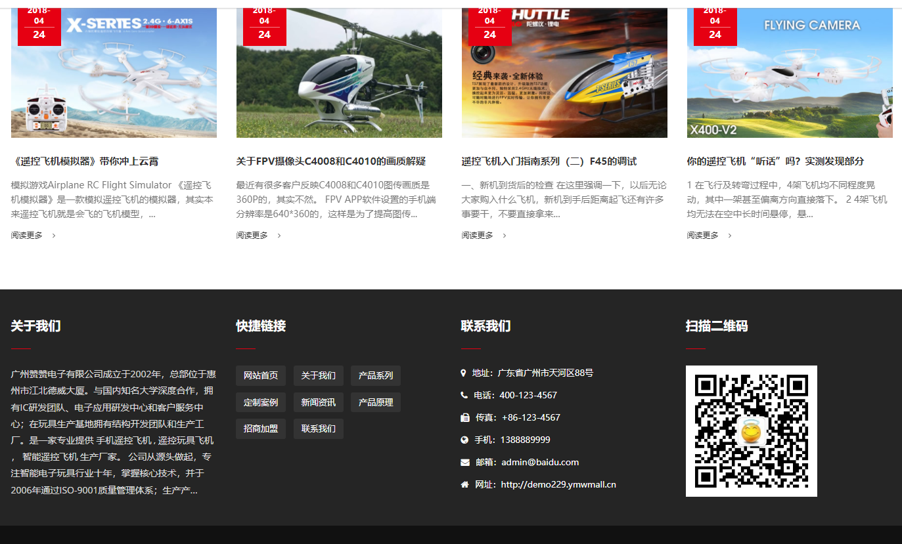This screenshot has width=902, height=544.
Task: Open the demo229.ymwmall.cn website link
Action: tap(558, 484)
